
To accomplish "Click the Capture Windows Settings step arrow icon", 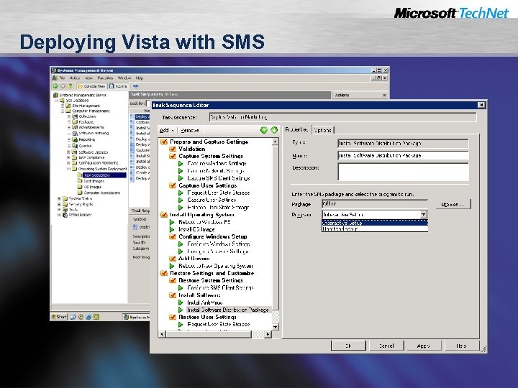I will click(x=181, y=164).
